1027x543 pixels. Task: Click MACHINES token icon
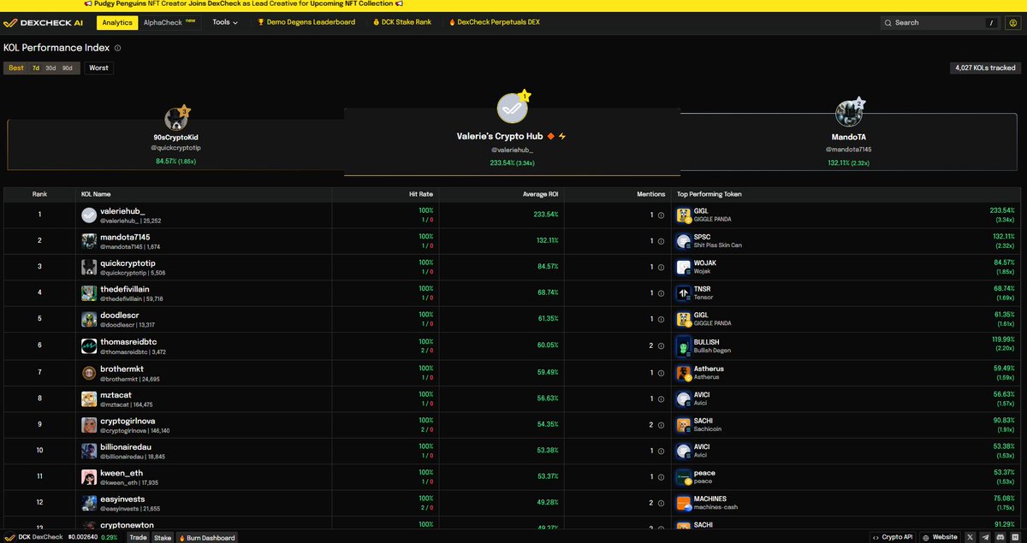point(684,504)
